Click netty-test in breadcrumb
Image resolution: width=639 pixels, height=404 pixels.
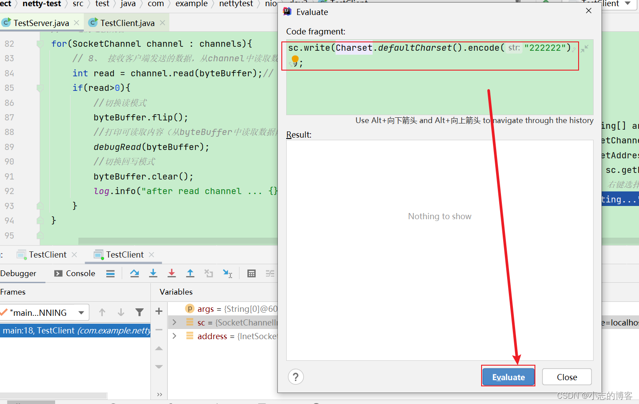tap(42, 4)
